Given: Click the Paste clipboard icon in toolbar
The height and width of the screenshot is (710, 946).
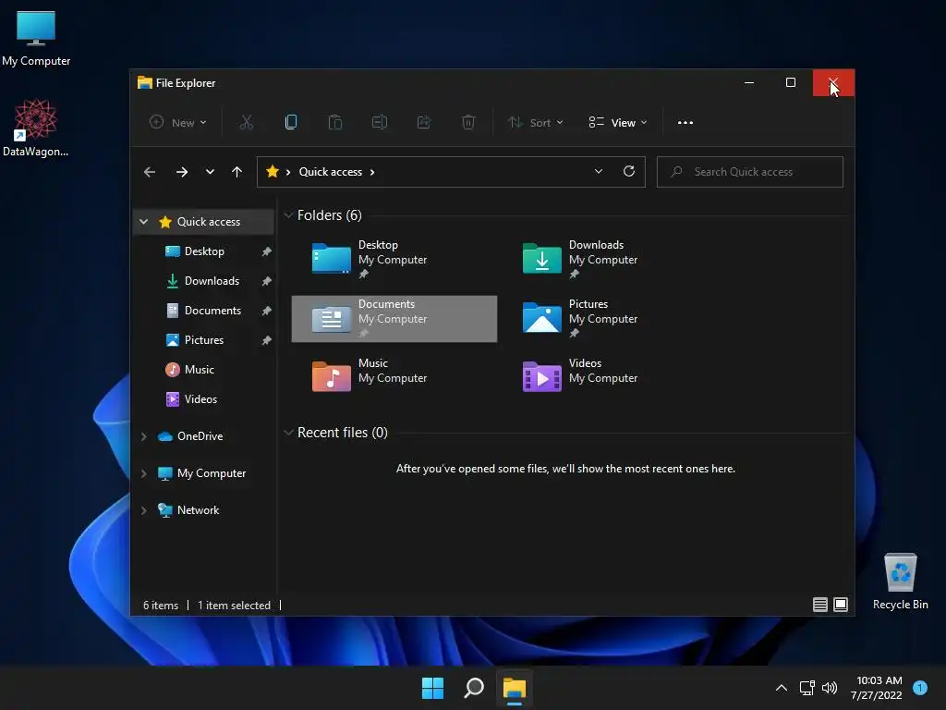Looking at the screenshot, I should (x=334, y=123).
